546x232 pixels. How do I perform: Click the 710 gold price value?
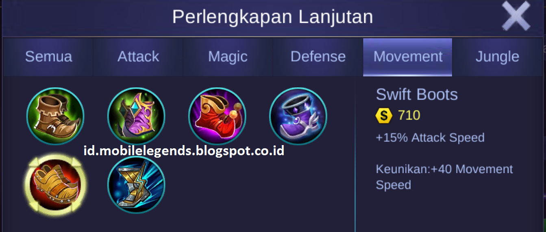409,115
